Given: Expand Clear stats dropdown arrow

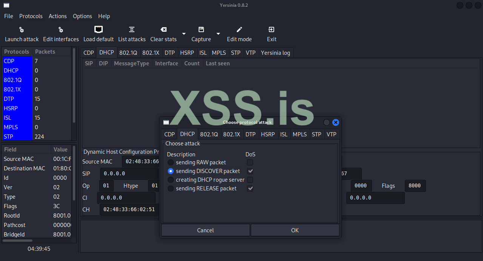Looking at the screenshot, I should (184, 34).
